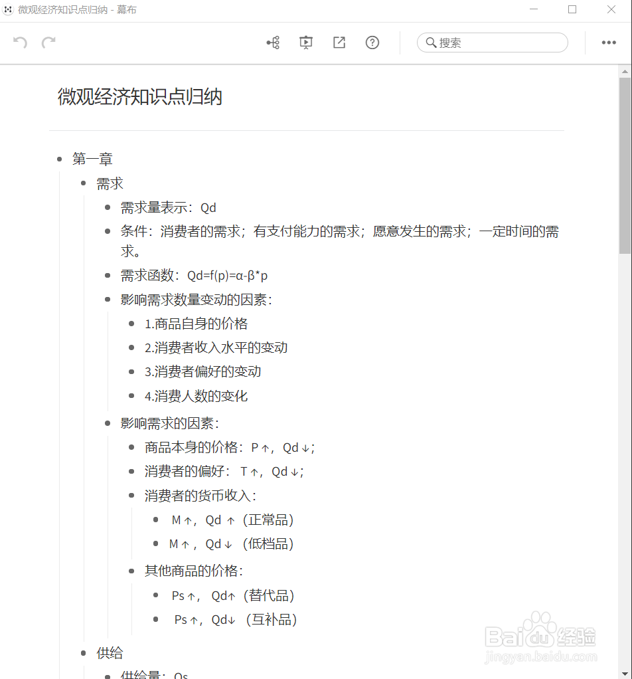Click text 需求函数：Qd=f(p)=α-β*p
The height and width of the screenshot is (679, 632).
click(194, 276)
